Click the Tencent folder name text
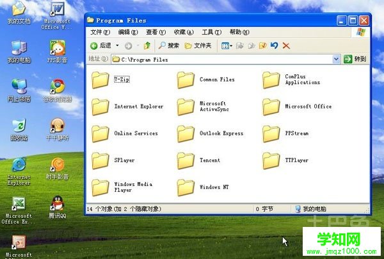The height and width of the screenshot is (259, 384). point(210,160)
